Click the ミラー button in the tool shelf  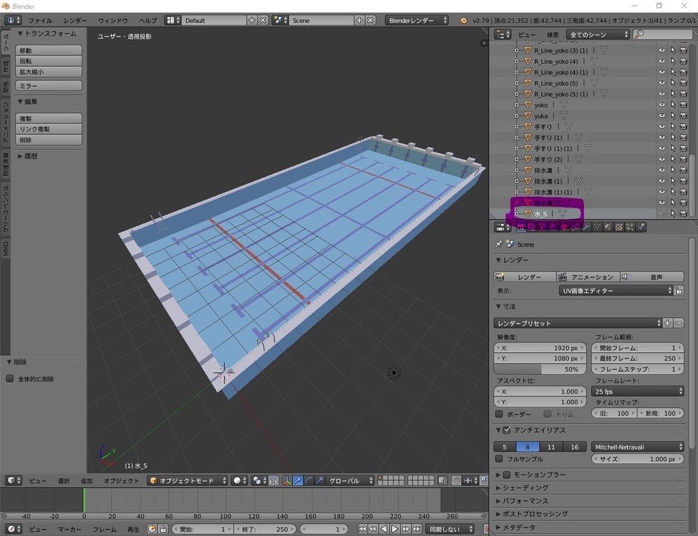tap(48, 85)
